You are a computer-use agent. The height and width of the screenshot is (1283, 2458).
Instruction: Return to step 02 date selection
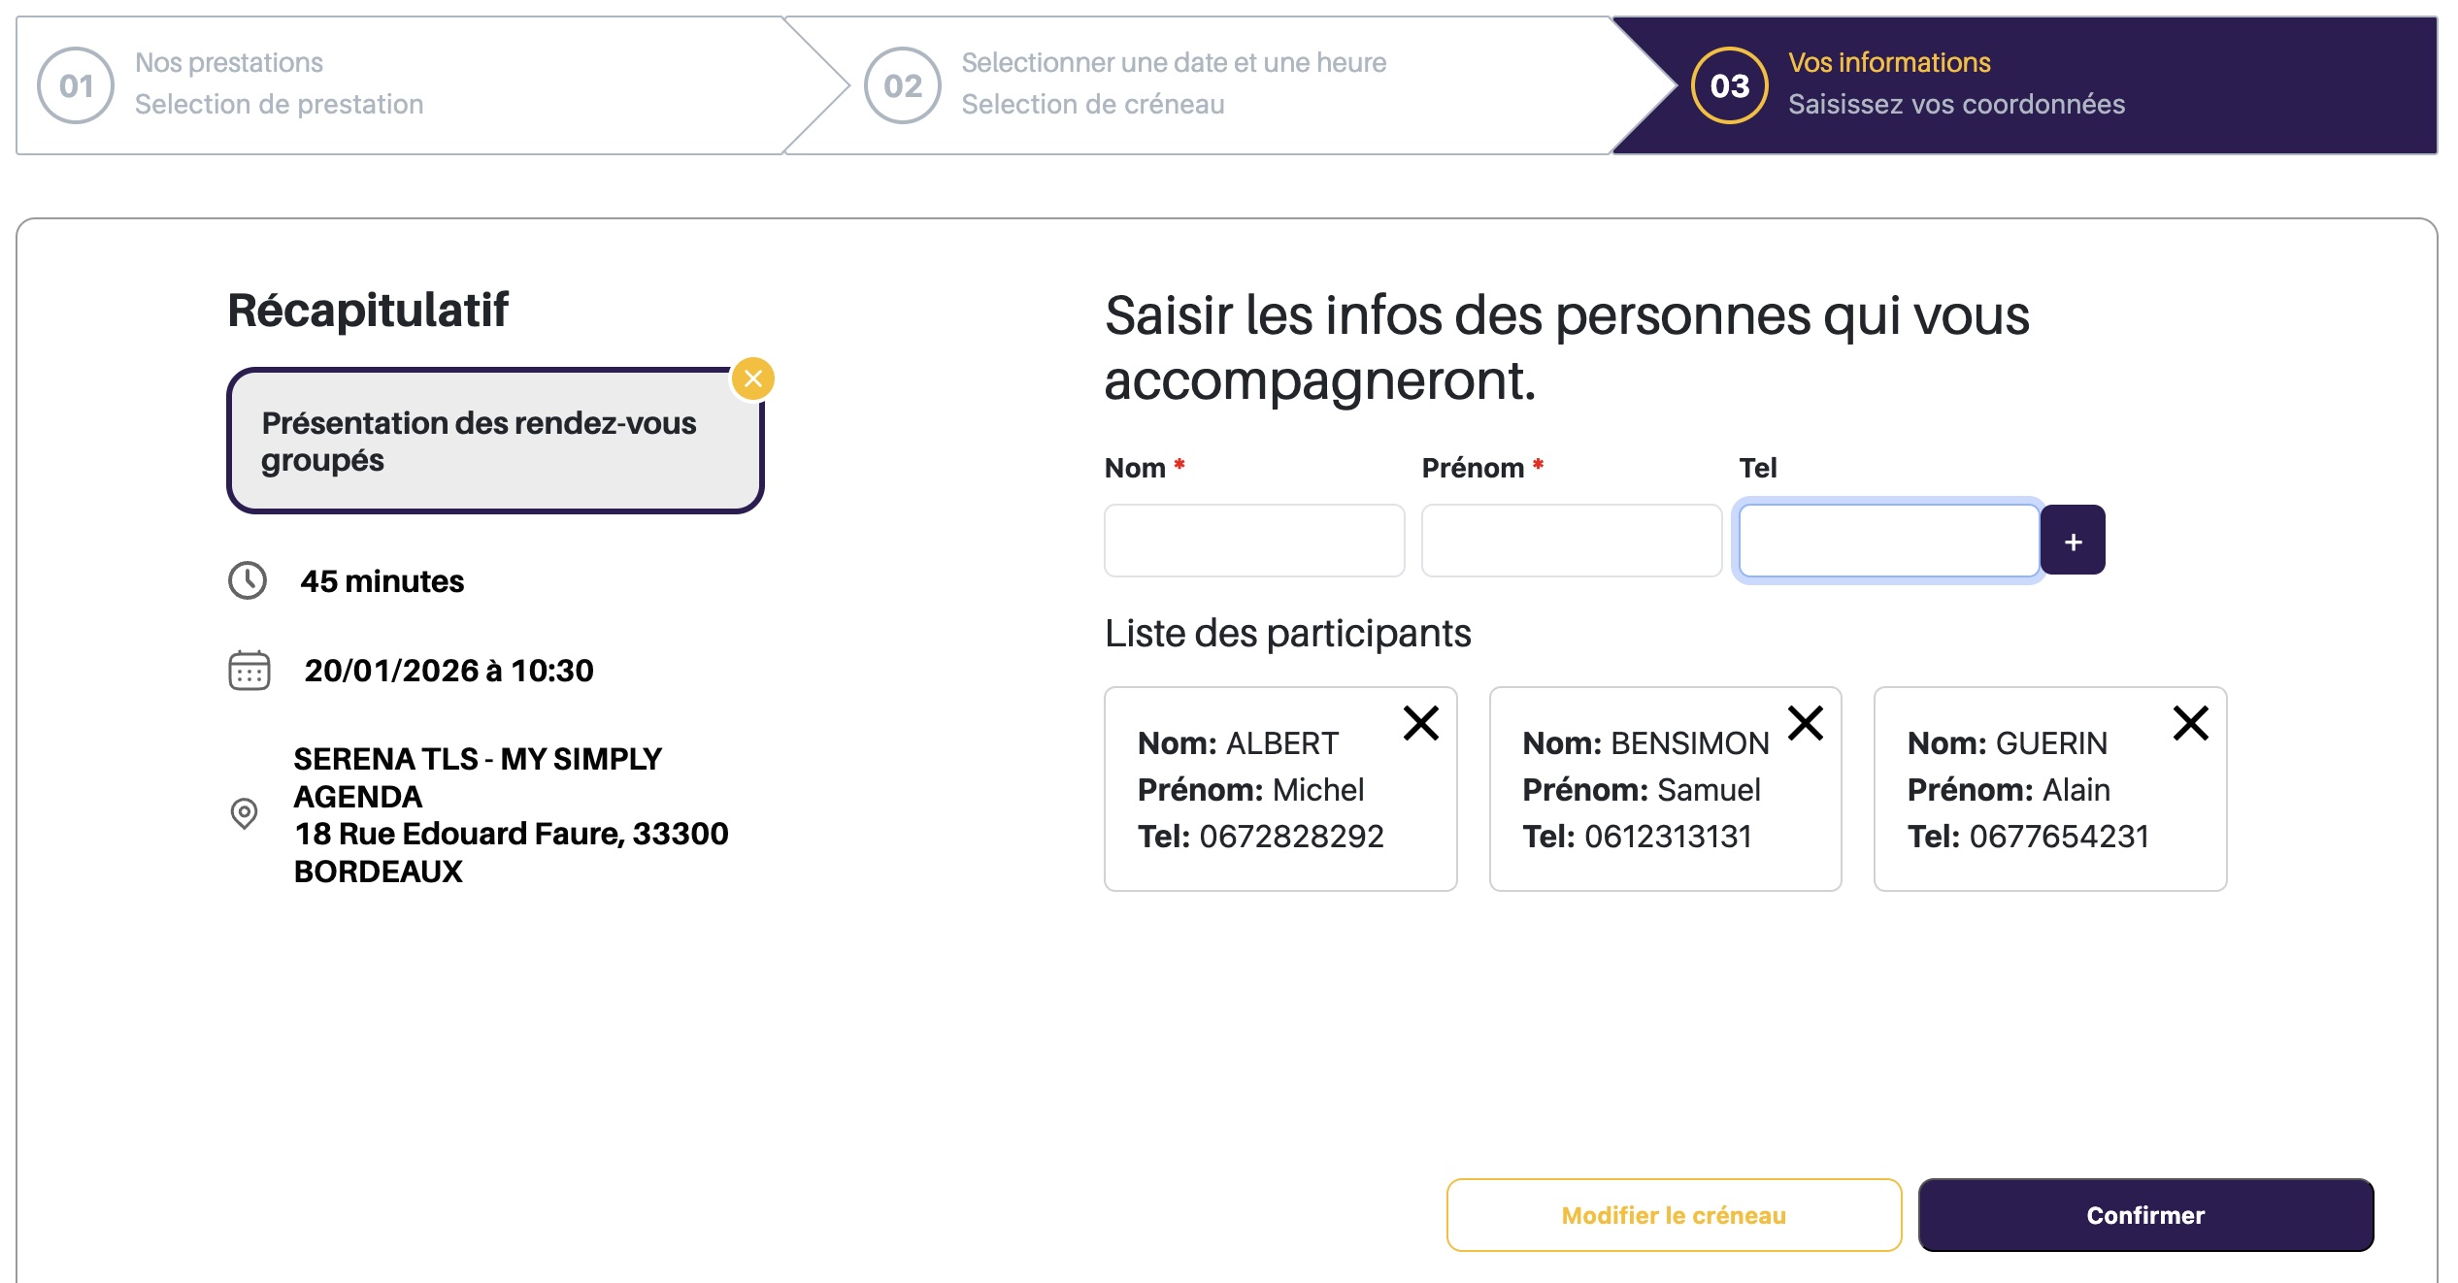[x=1173, y=84]
